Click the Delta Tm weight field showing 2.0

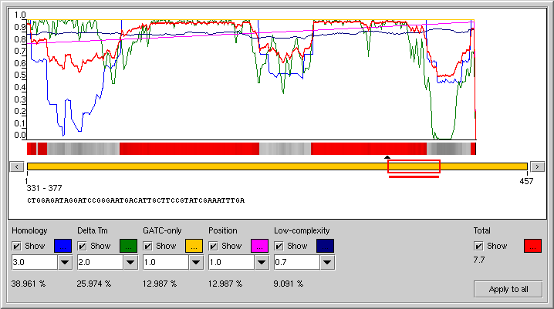[100, 263]
